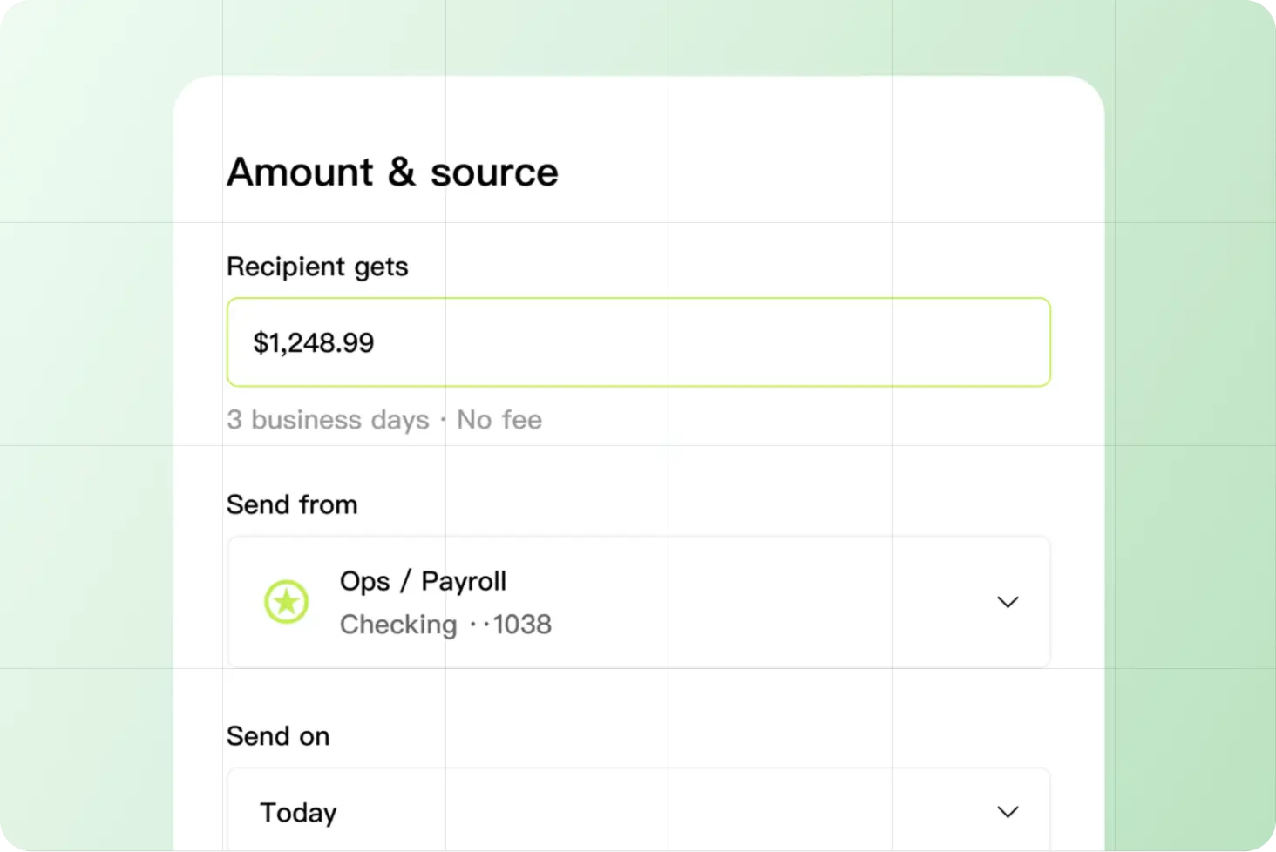Expand the Send on chevron arrow
This screenshot has width=1276, height=852.
(x=1008, y=812)
